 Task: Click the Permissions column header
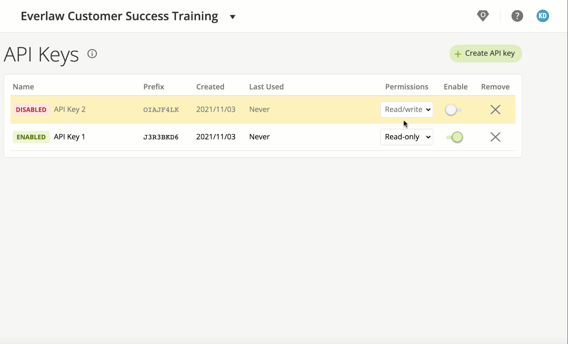pyautogui.click(x=407, y=87)
